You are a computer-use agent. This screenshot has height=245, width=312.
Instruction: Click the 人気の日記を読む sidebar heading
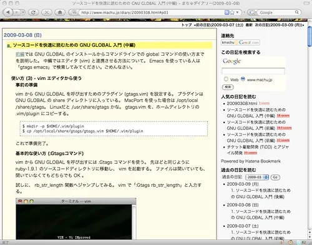(238, 97)
